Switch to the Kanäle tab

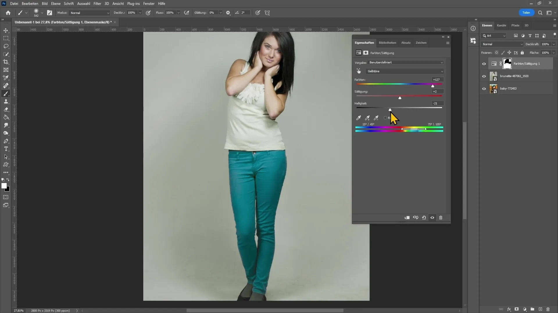click(501, 26)
